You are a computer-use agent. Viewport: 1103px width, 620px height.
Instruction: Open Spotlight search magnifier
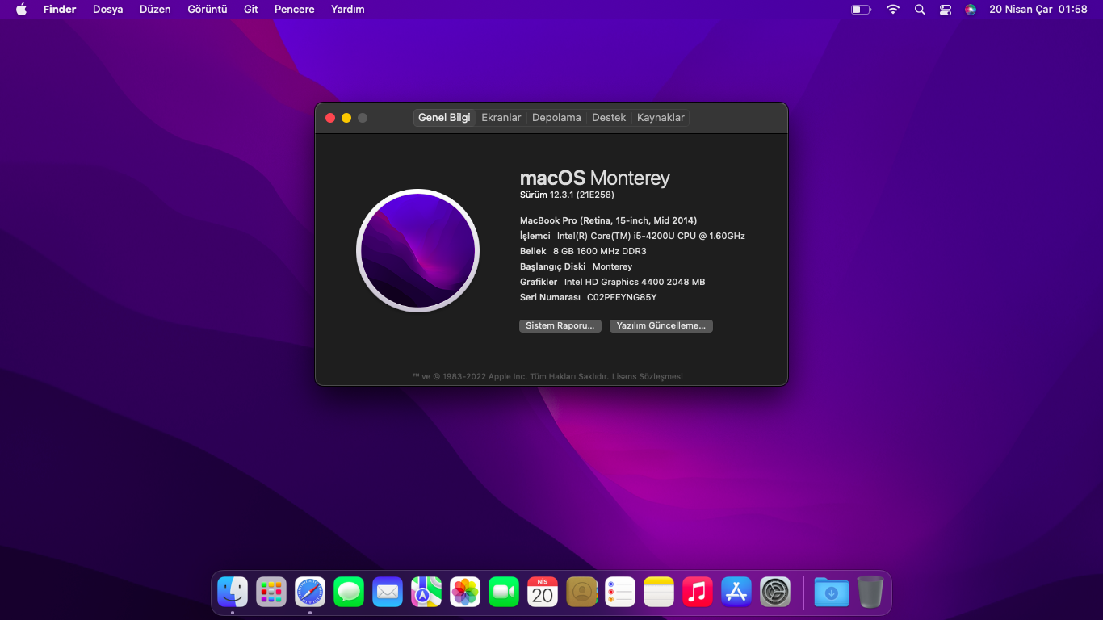[x=920, y=10]
